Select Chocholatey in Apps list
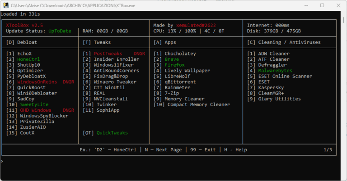Screen dimensions: 347x181 tap(175, 54)
